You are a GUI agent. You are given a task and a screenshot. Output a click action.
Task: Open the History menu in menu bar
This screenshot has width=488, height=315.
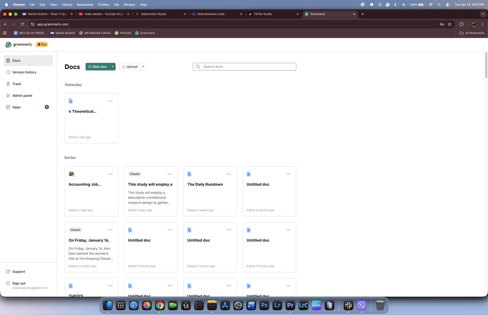67,4
